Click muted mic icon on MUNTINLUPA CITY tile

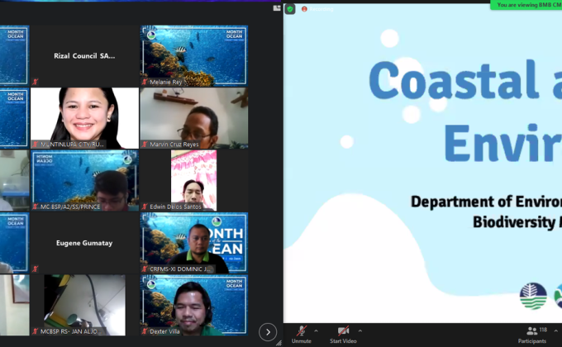(35, 144)
